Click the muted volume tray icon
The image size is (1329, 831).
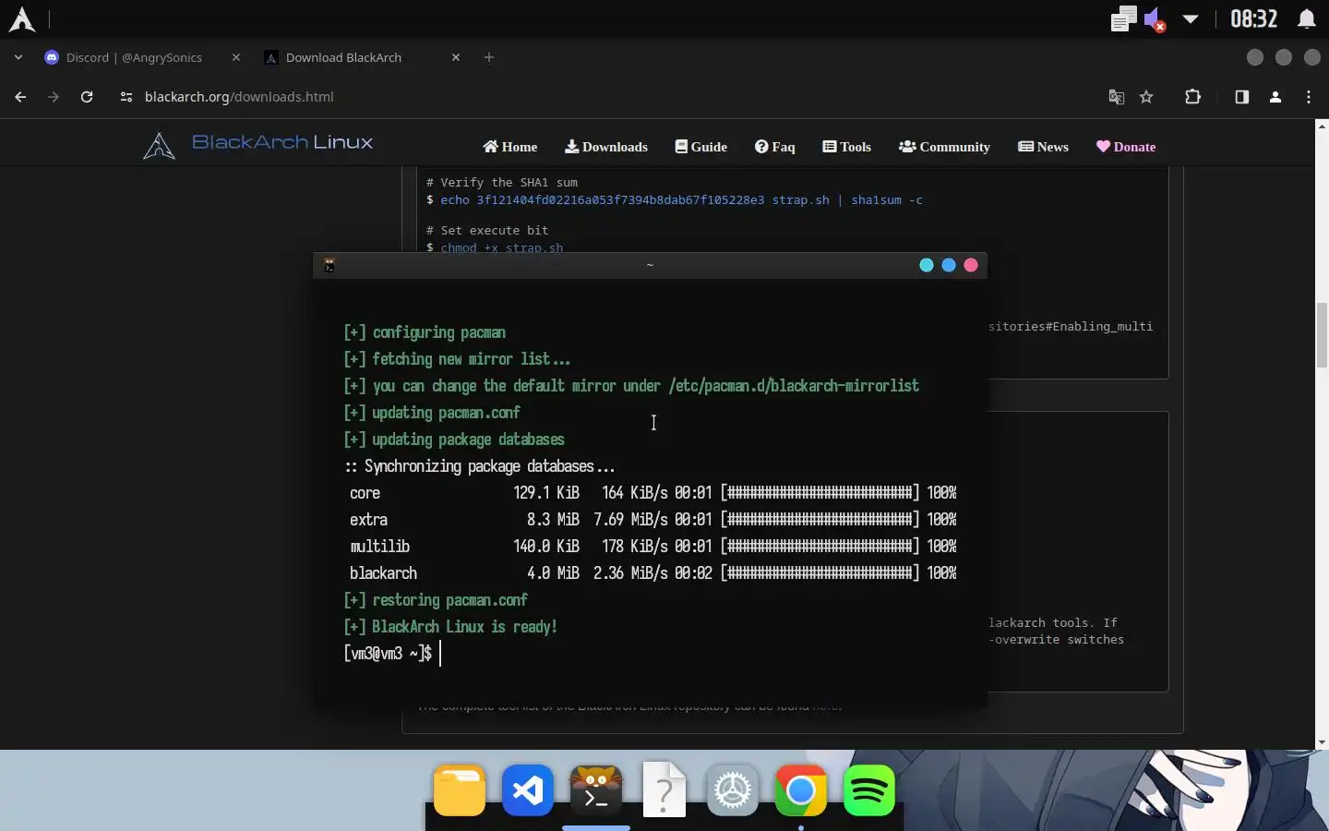click(1155, 19)
